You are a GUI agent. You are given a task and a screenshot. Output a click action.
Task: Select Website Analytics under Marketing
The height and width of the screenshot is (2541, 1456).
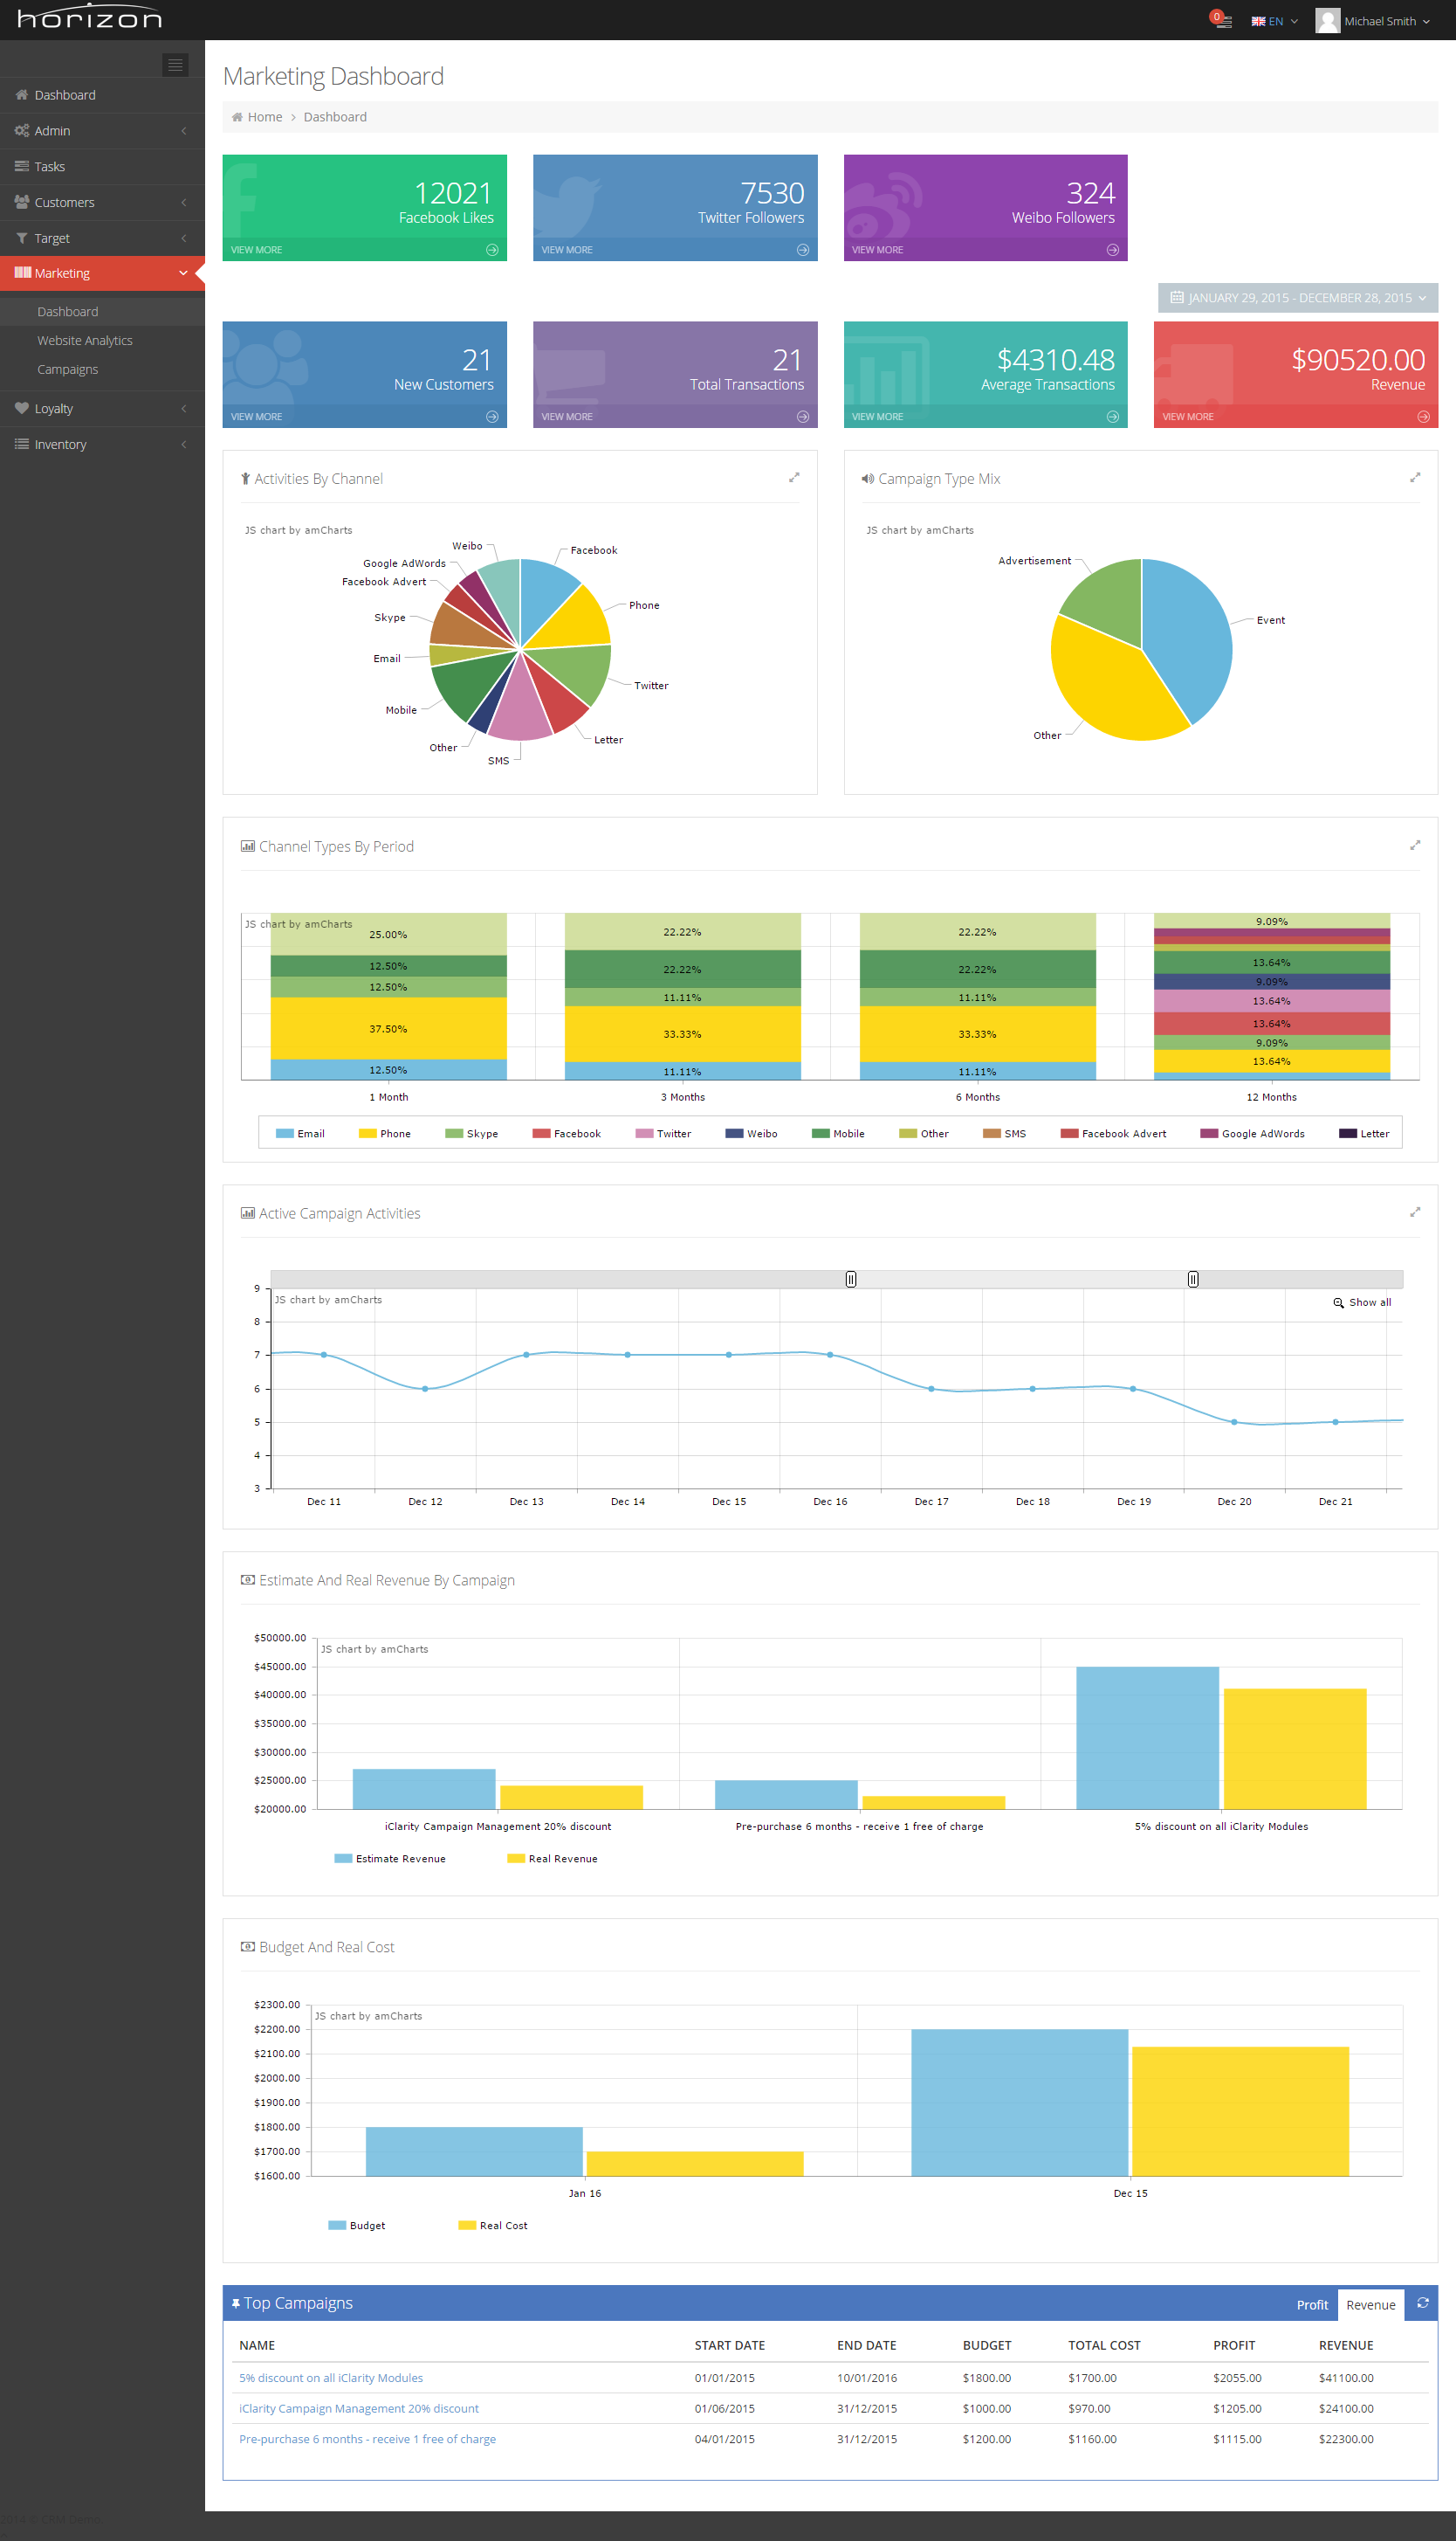85,340
